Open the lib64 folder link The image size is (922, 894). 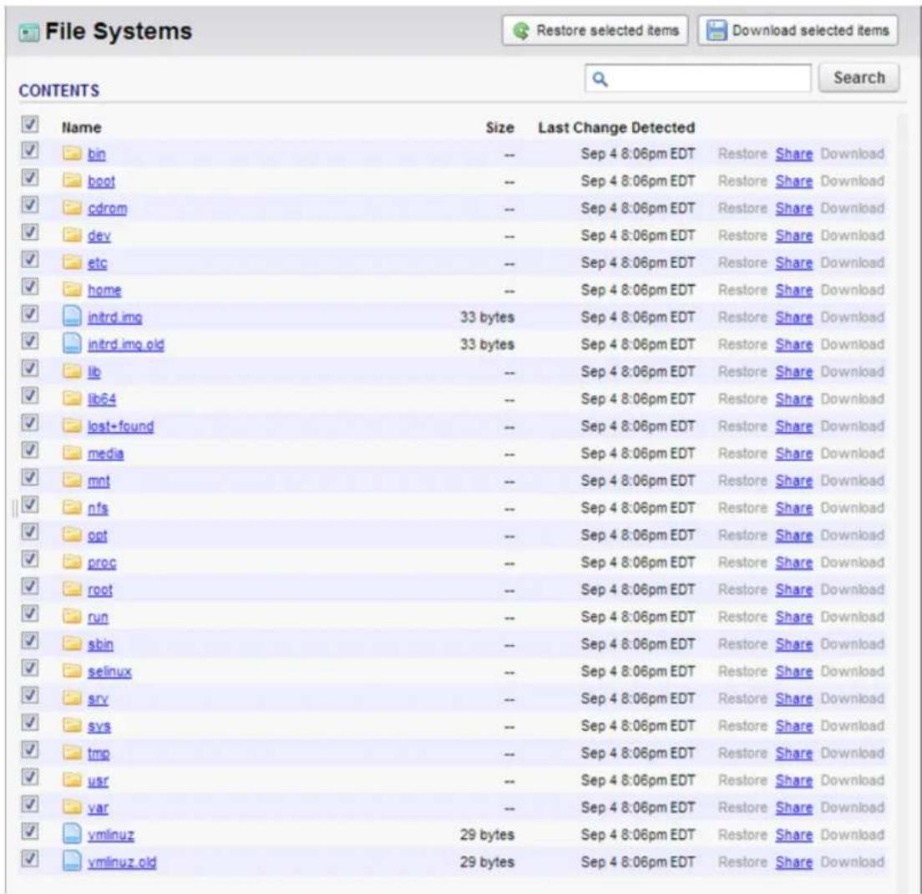point(102,399)
